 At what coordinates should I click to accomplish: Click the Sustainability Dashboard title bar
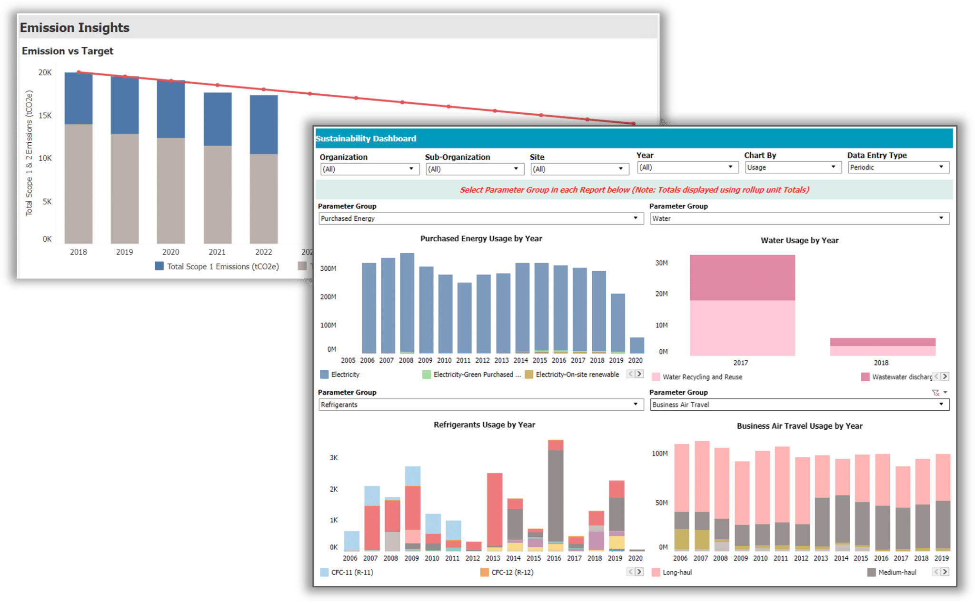point(634,138)
